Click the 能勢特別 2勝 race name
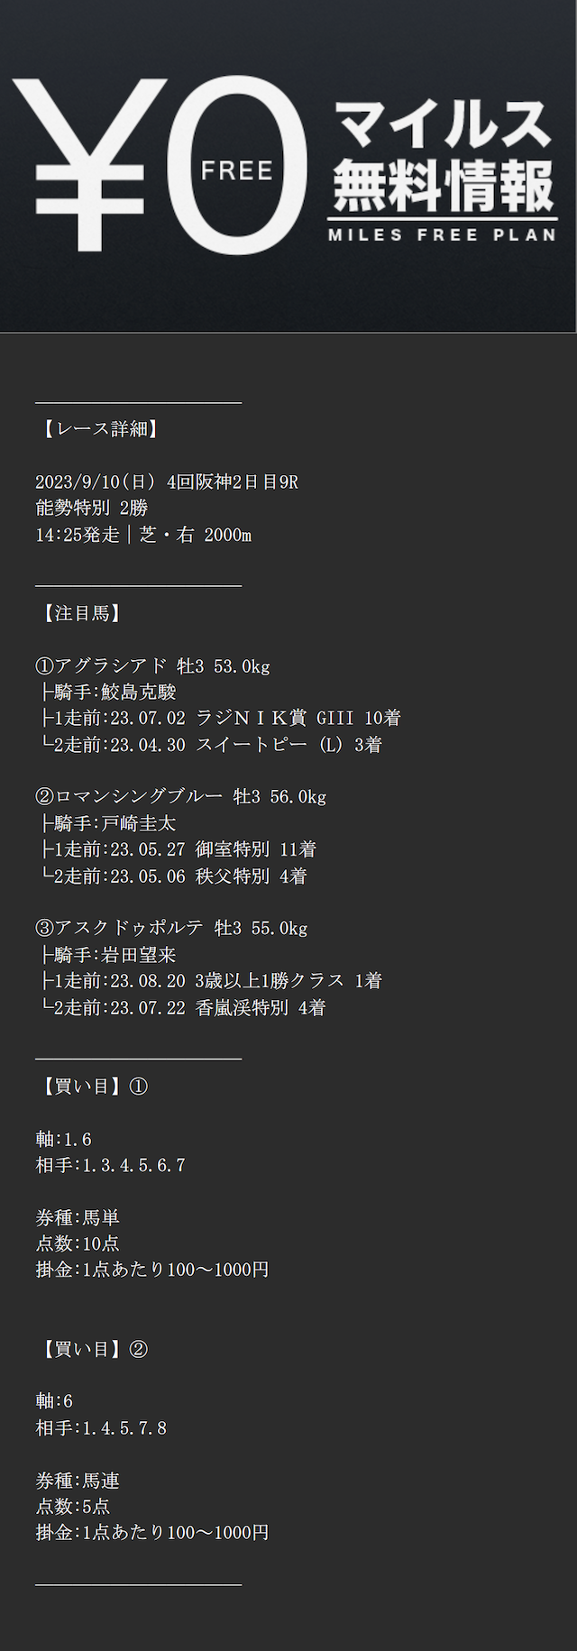577x1651 pixels. [x=91, y=508]
